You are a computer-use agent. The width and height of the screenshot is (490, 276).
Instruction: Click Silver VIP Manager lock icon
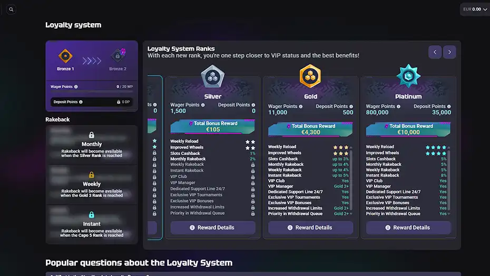[253, 183]
